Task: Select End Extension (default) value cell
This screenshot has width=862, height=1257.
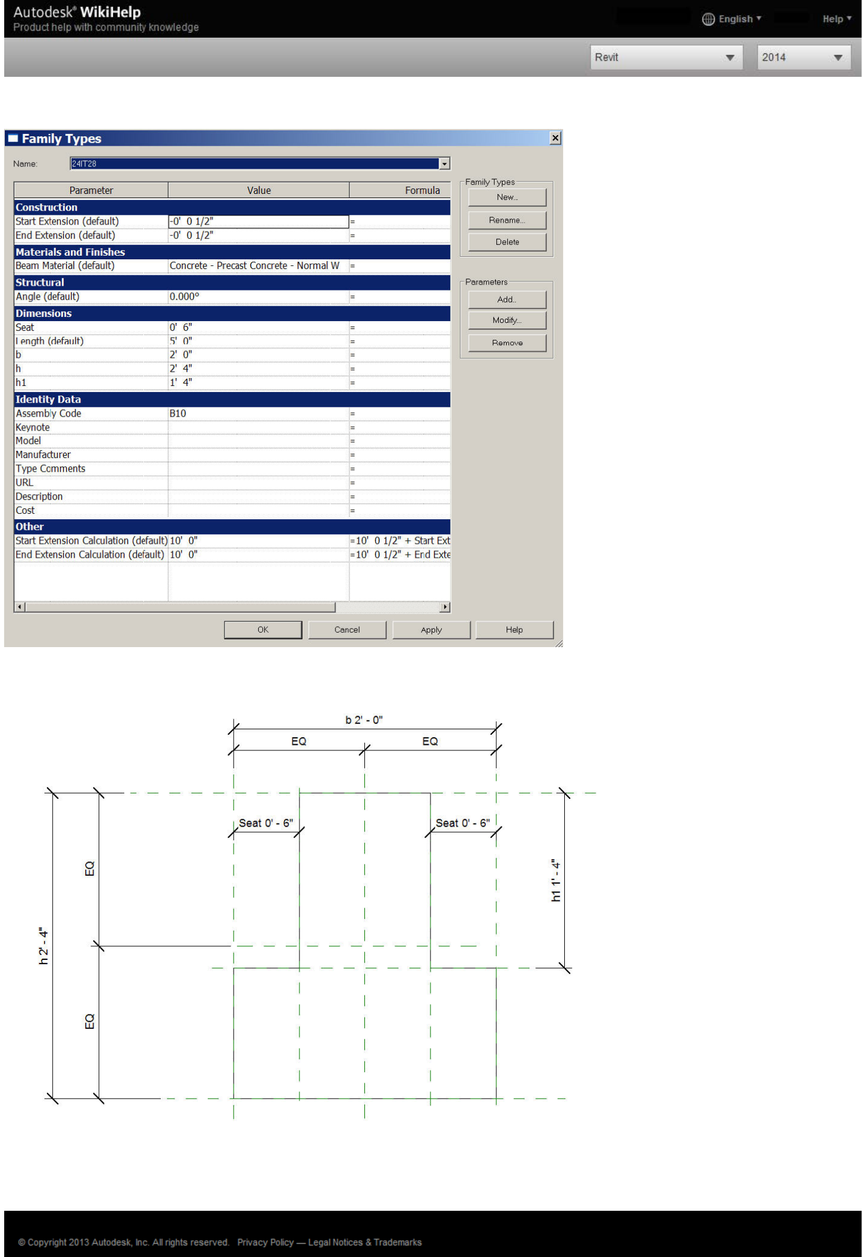Action: tap(259, 235)
